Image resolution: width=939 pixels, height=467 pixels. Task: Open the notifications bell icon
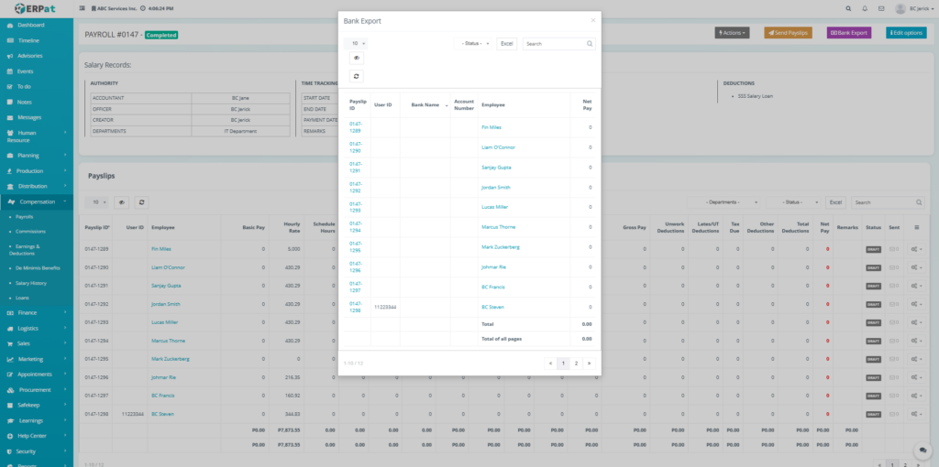(x=864, y=7)
